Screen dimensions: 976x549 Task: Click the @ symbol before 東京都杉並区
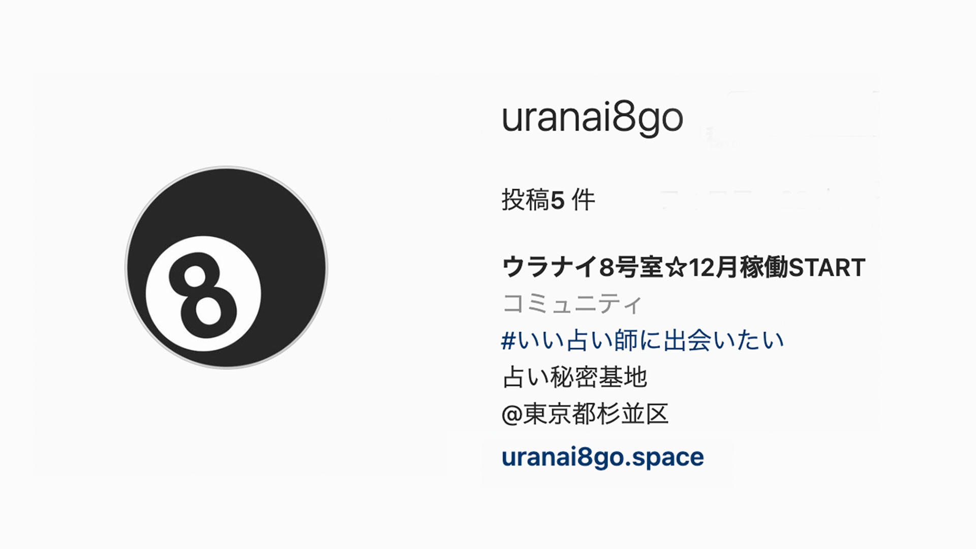[512, 415]
